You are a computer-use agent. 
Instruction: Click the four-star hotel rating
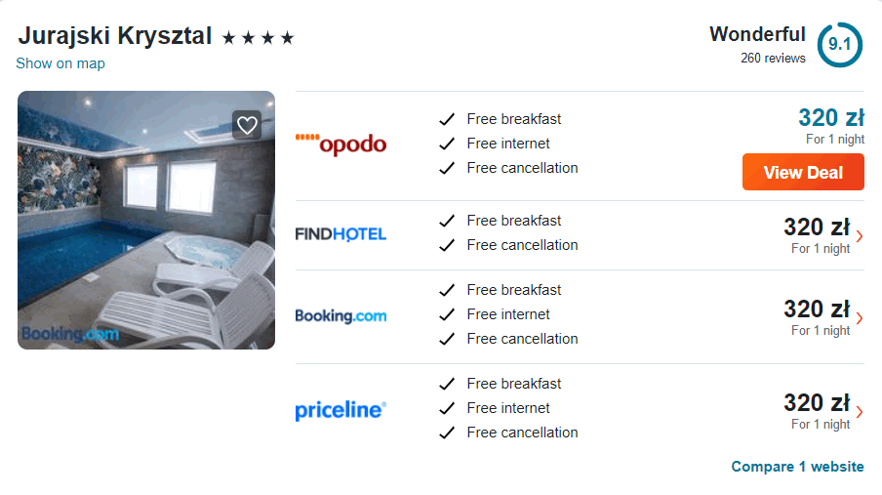[x=259, y=38]
